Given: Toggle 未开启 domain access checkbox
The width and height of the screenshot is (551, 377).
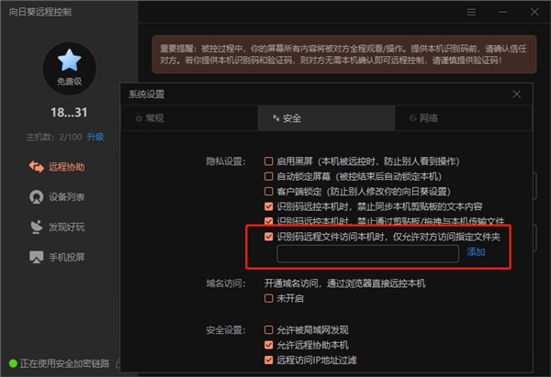Looking at the screenshot, I should (268, 298).
